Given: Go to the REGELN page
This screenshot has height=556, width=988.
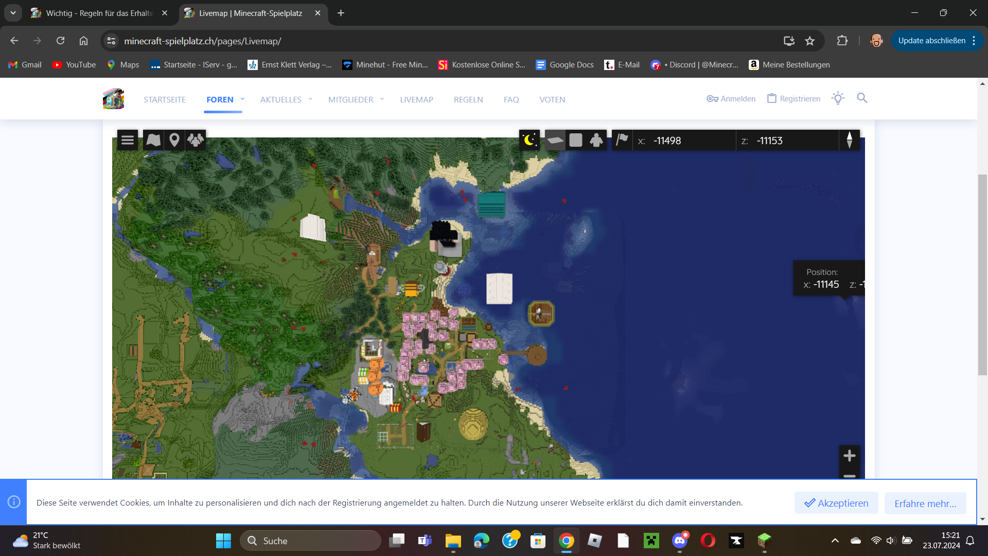Looking at the screenshot, I should coord(468,99).
